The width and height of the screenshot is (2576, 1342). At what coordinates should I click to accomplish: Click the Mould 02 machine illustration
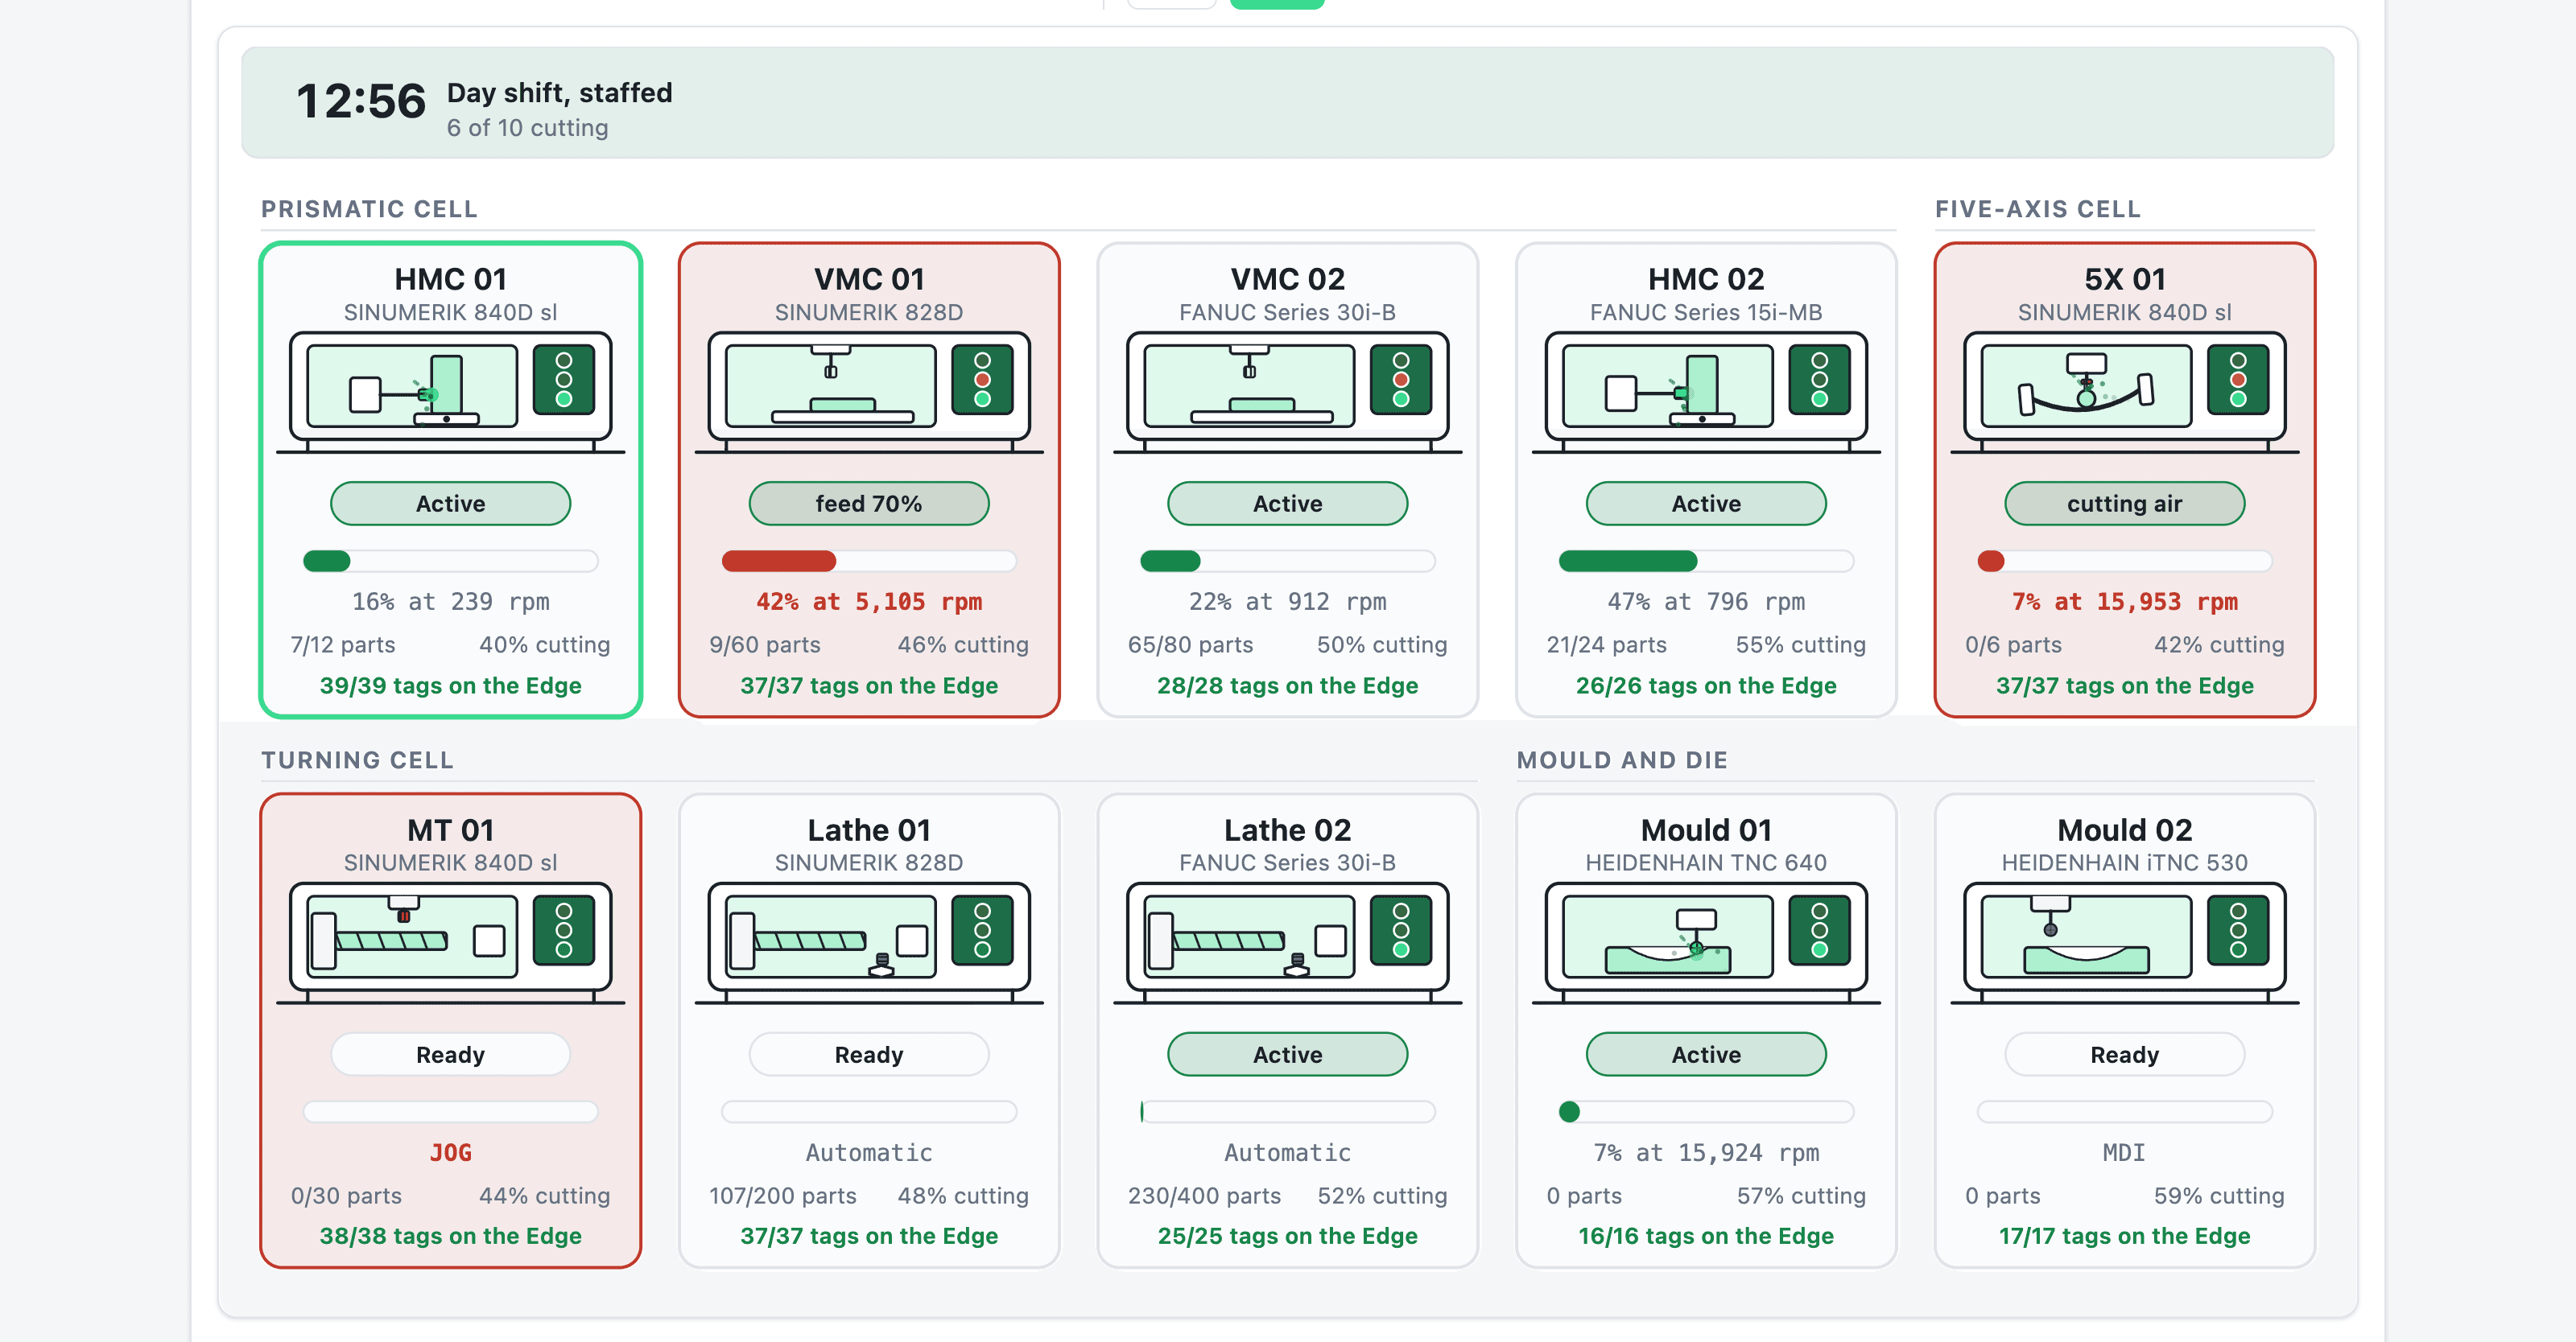[x=2124, y=942]
